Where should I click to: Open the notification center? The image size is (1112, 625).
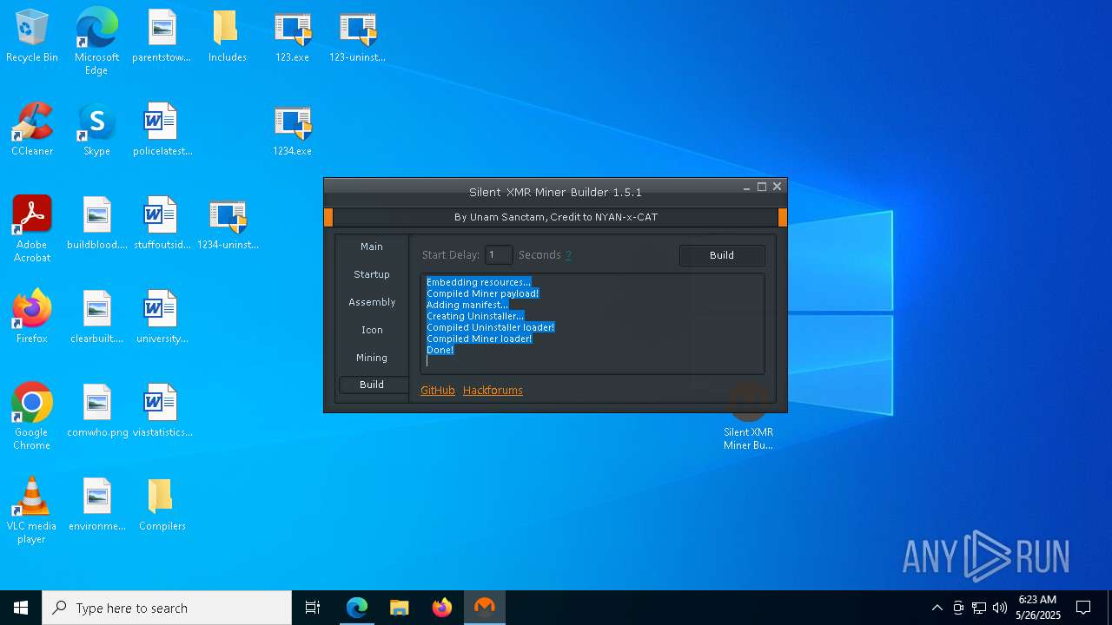(x=1083, y=608)
